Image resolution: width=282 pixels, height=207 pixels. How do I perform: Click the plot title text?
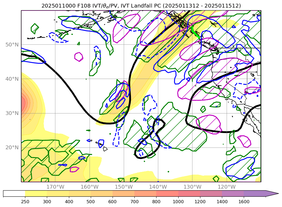(x=141, y=6)
